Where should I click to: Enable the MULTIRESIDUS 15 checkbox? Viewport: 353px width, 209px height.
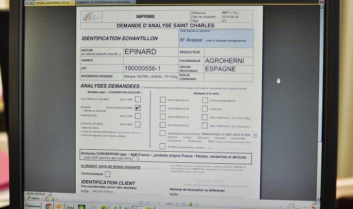163,100
